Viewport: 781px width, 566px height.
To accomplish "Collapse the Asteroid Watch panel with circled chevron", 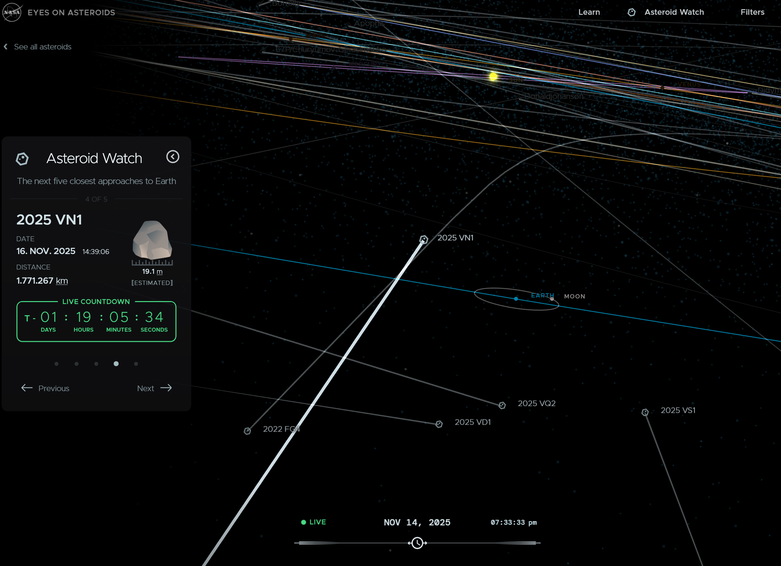I will pos(172,157).
